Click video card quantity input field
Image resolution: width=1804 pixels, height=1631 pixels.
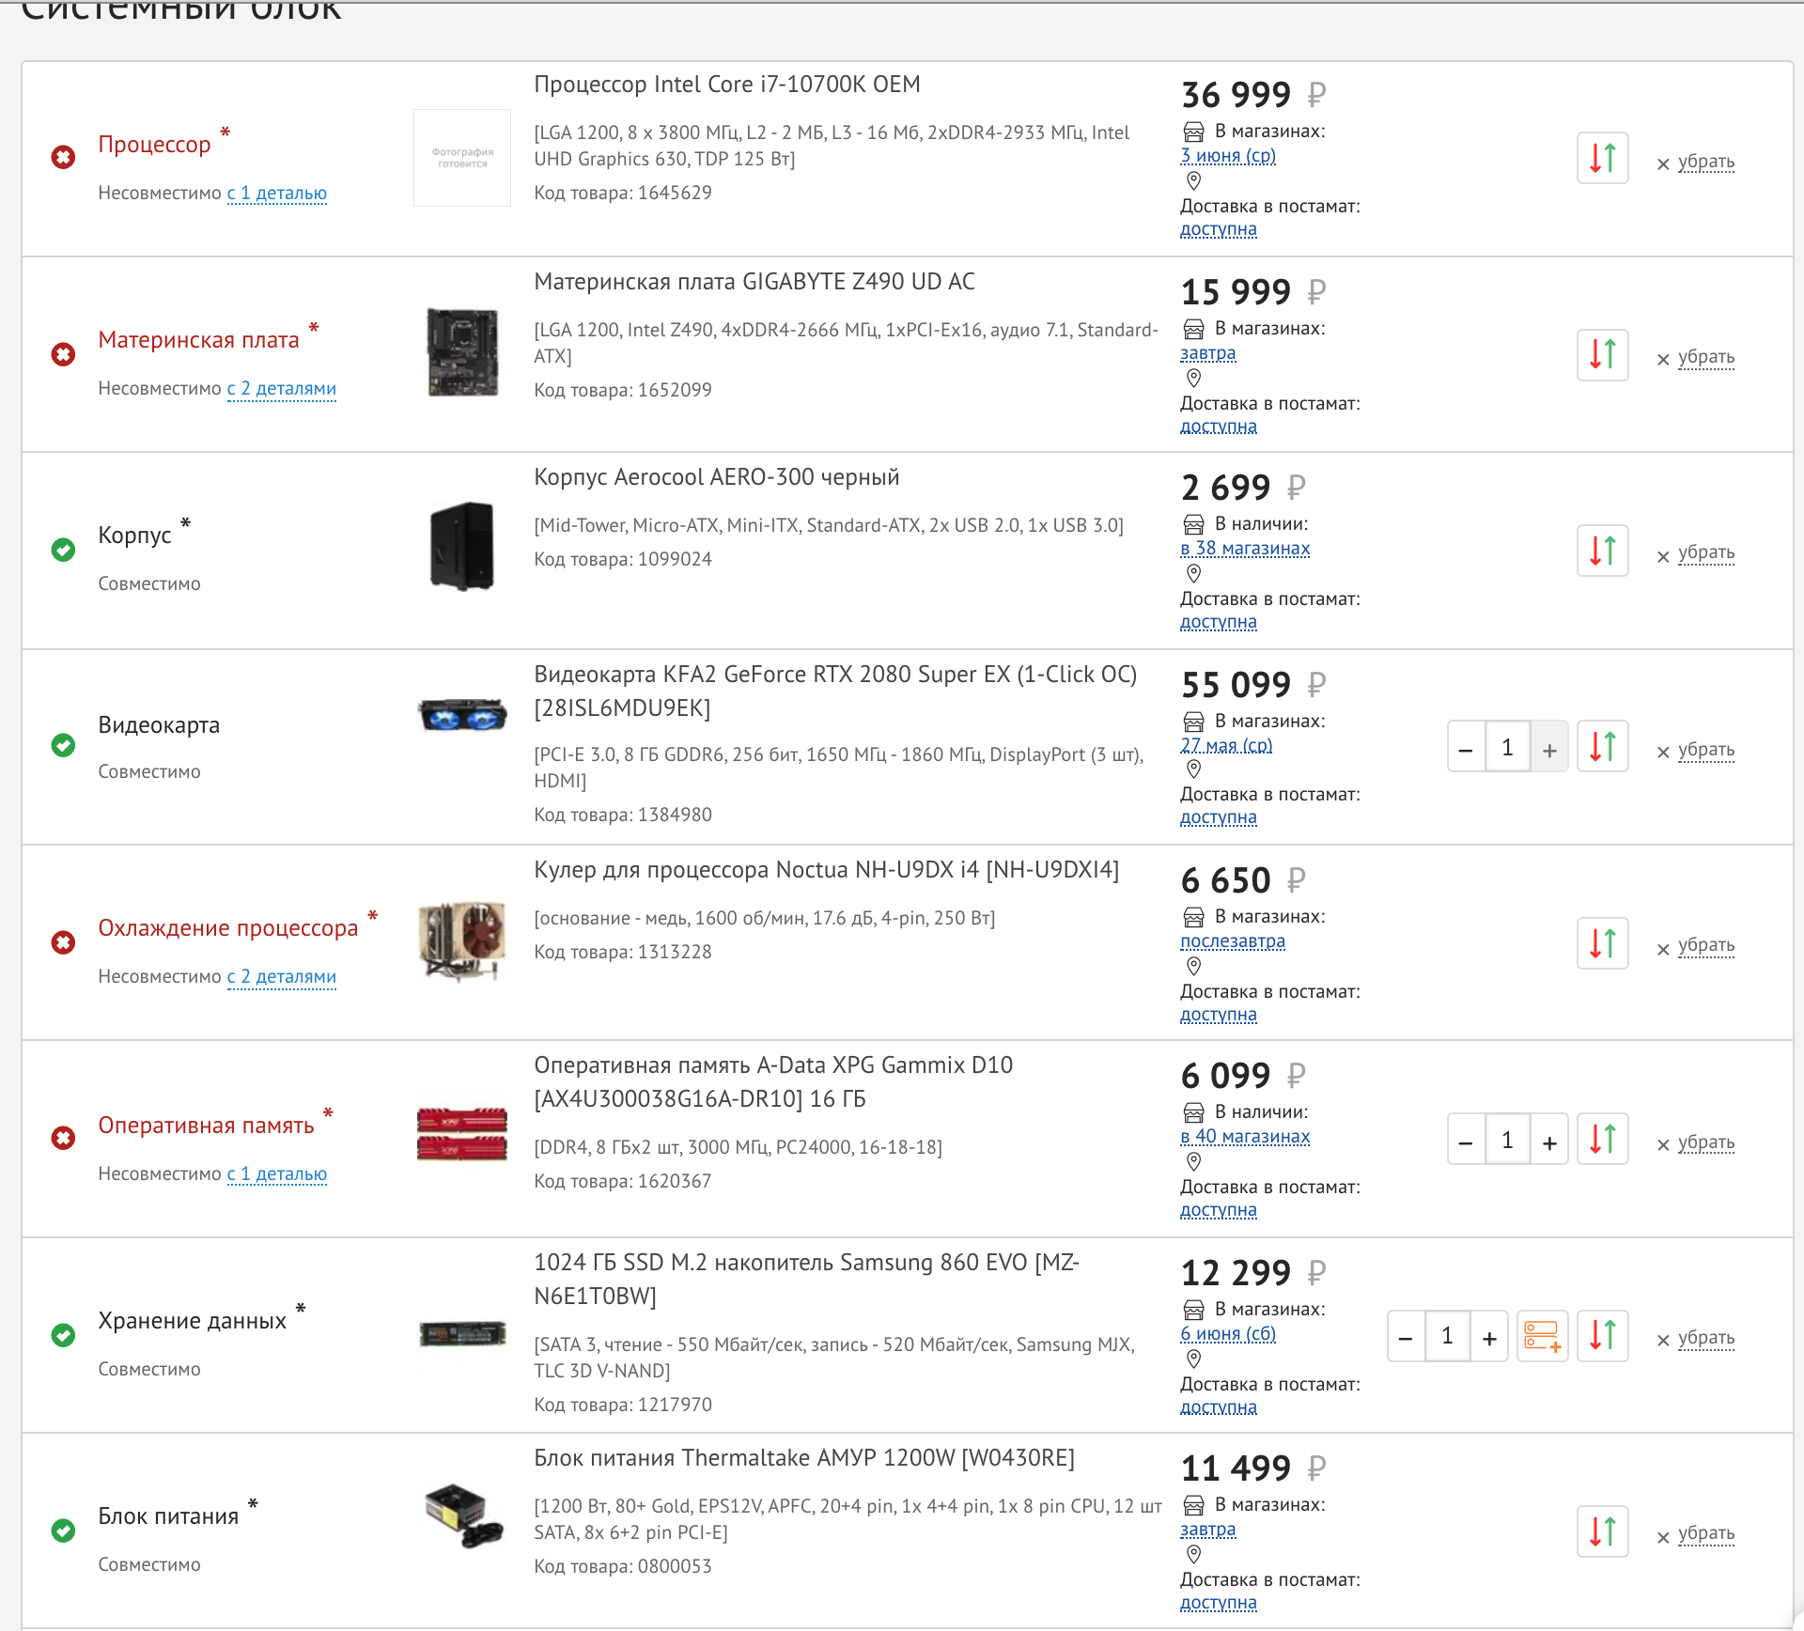pyautogui.click(x=1507, y=748)
